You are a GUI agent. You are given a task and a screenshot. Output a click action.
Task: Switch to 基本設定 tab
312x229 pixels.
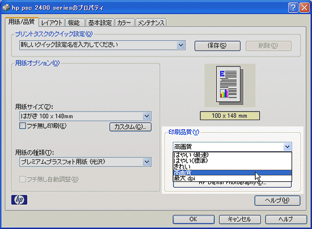pyautogui.click(x=100, y=23)
